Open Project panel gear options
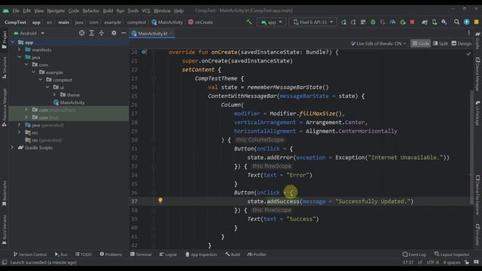Image resolution: width=482 pixels, height=271 pixels. click(114, 33)
